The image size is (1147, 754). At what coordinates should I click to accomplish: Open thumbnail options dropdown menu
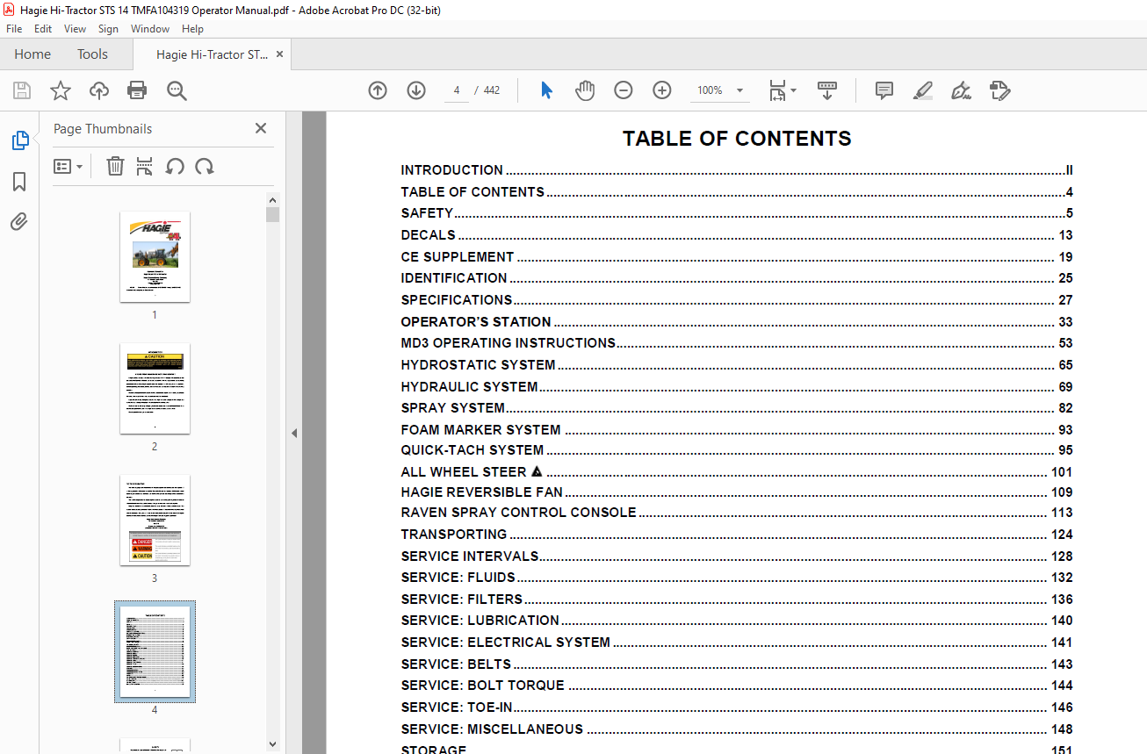point(68,166)
